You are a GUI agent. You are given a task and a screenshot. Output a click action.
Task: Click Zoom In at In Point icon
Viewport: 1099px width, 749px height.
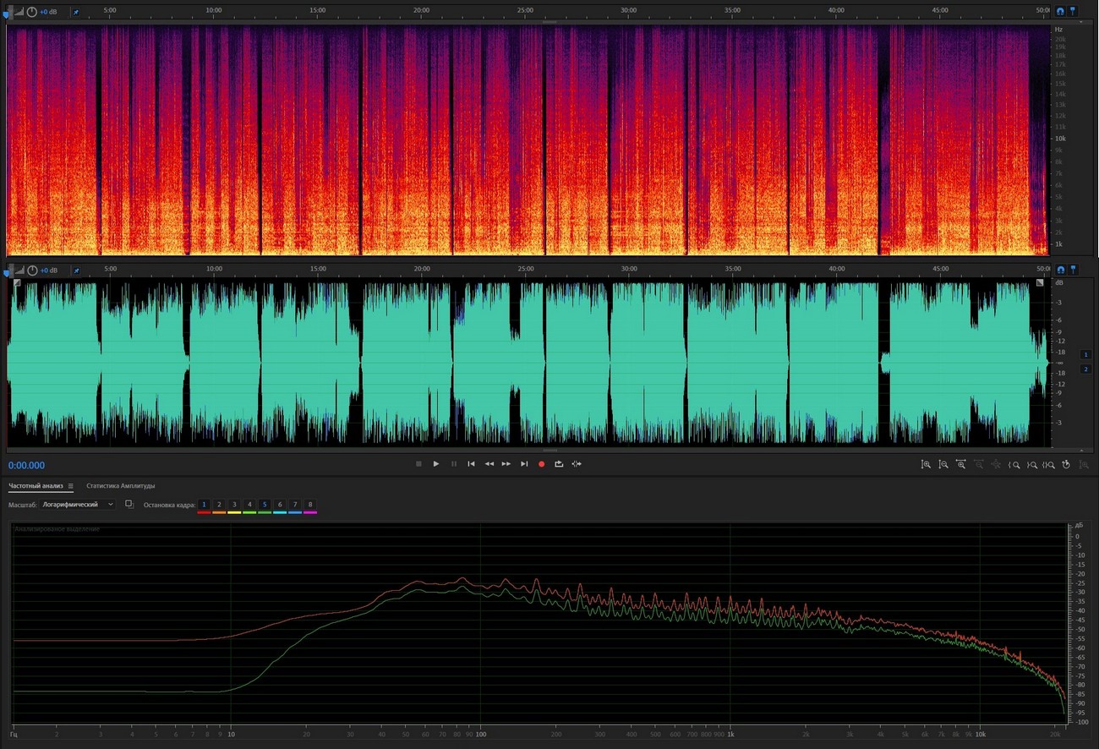tap(1014, 464)
